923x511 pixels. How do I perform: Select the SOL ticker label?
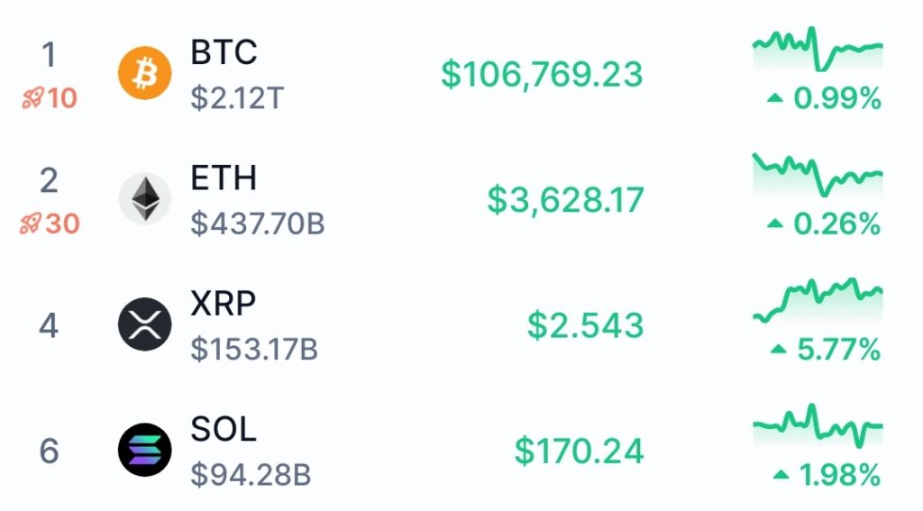click(x=224, y=430)
